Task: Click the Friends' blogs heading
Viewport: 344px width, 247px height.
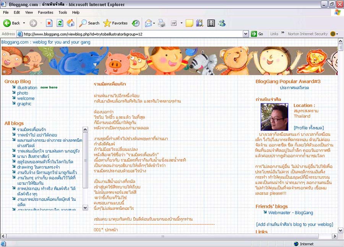Action: 272,206
